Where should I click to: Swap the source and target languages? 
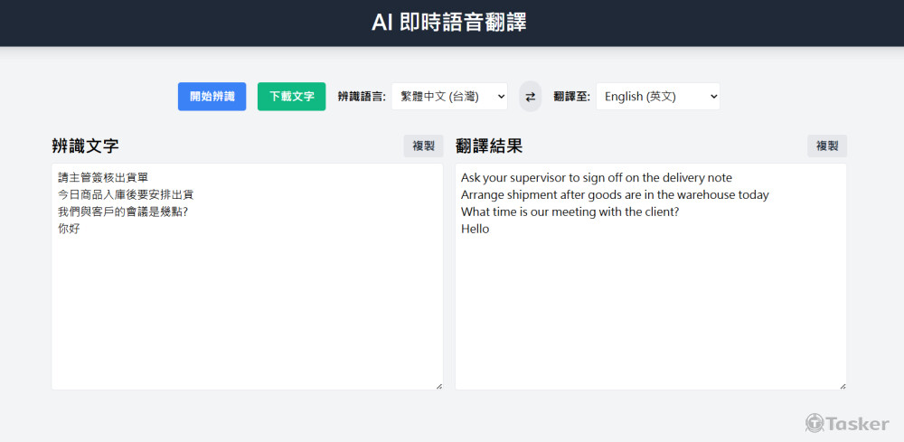tap(530, 97)
